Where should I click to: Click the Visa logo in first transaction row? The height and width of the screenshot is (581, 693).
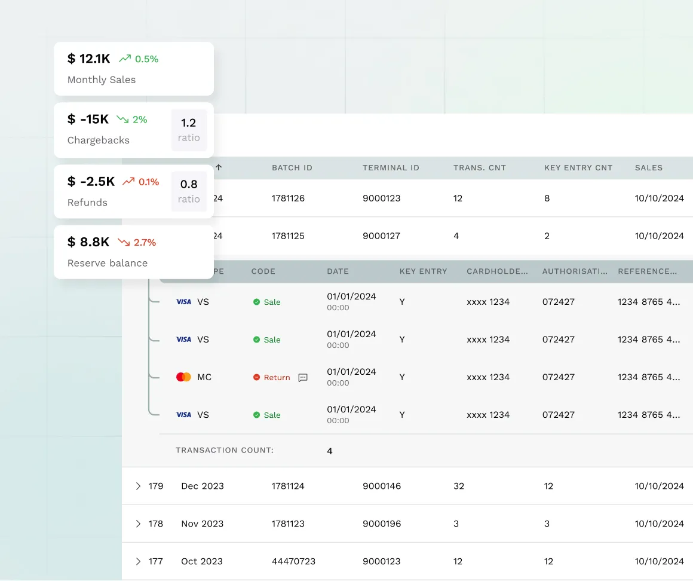[183, 302]
